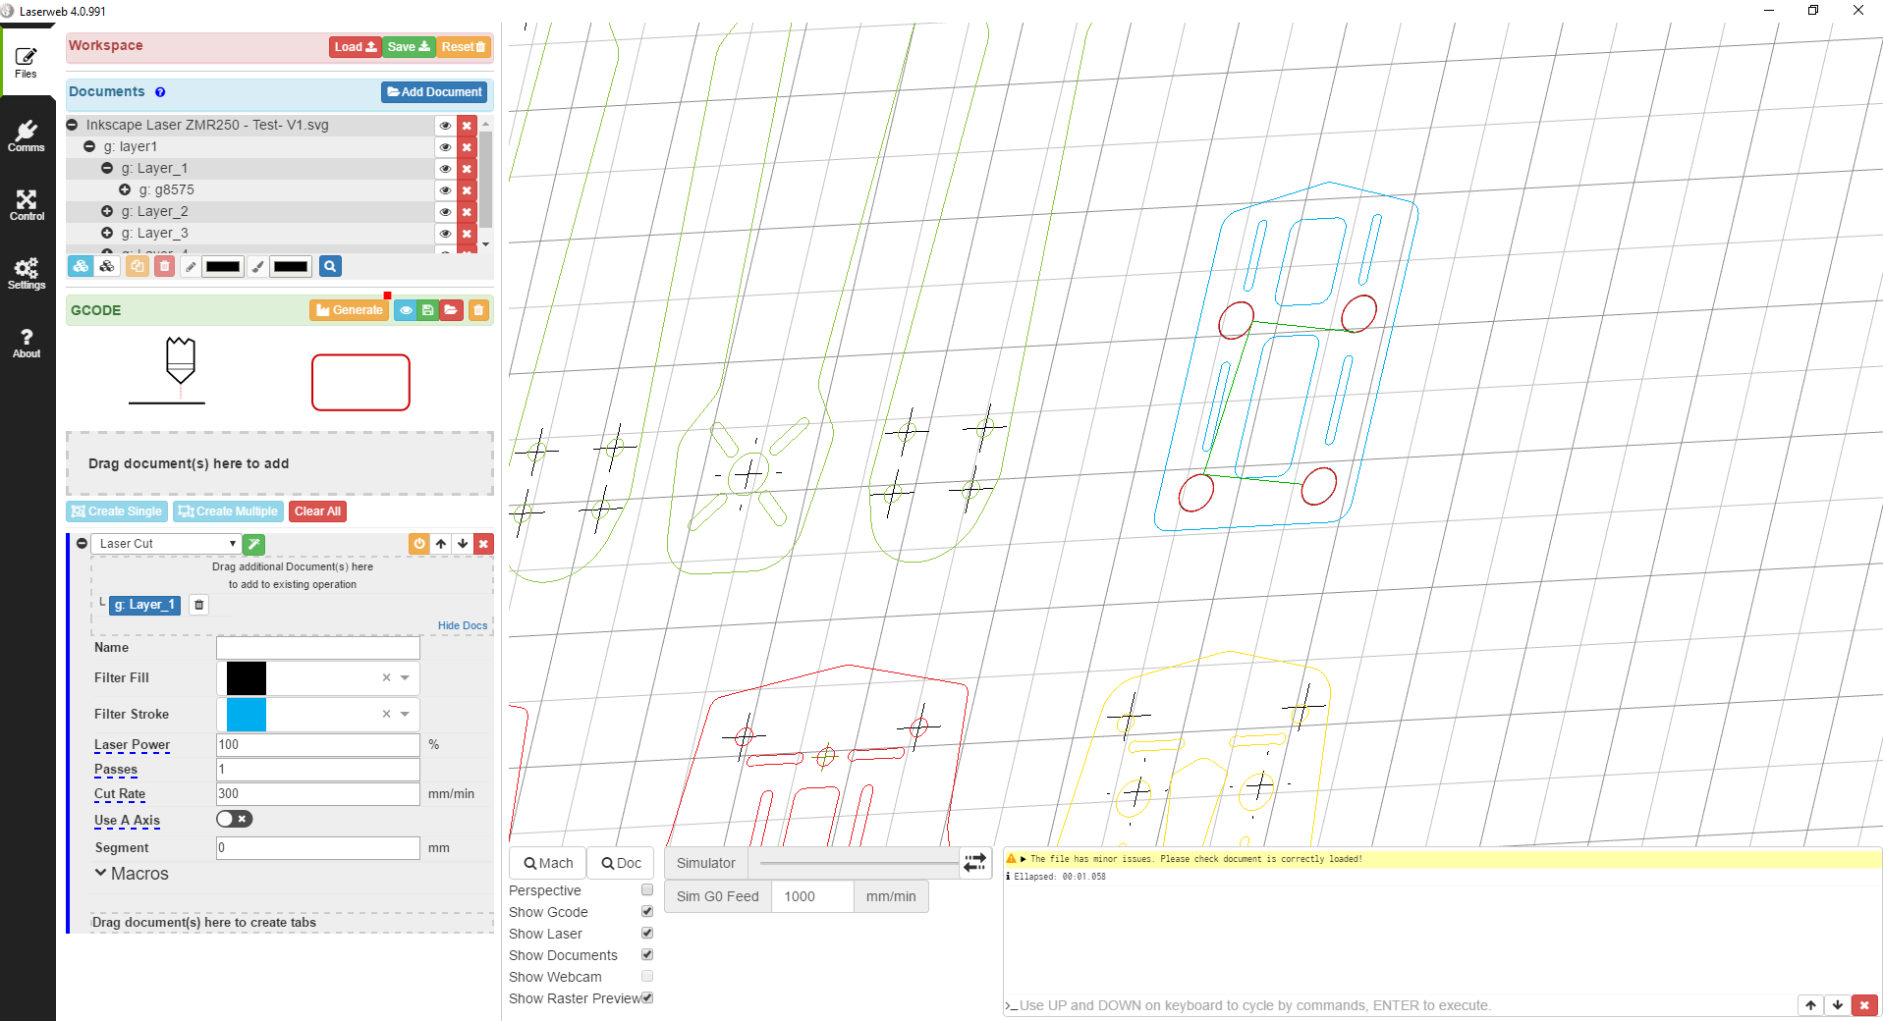Click the orange clone documents icon
This screenshot has width=1883, height=1021.
(x=138, y=266)
